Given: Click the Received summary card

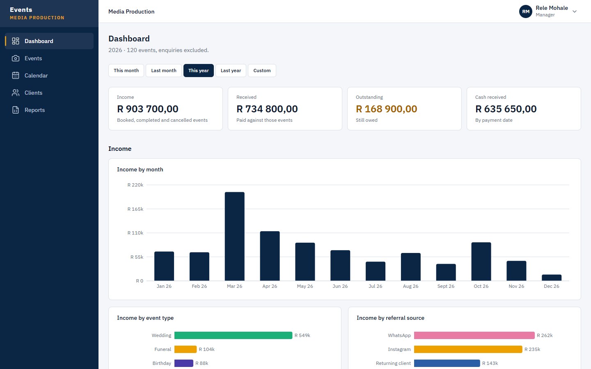Looking at the screenshot, I should [x=285, y=109].
